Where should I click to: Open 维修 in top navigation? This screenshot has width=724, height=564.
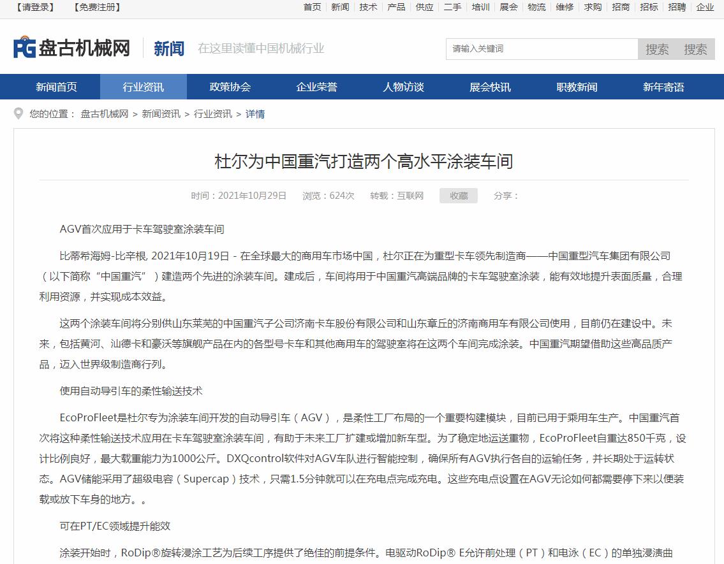point(565,8)
